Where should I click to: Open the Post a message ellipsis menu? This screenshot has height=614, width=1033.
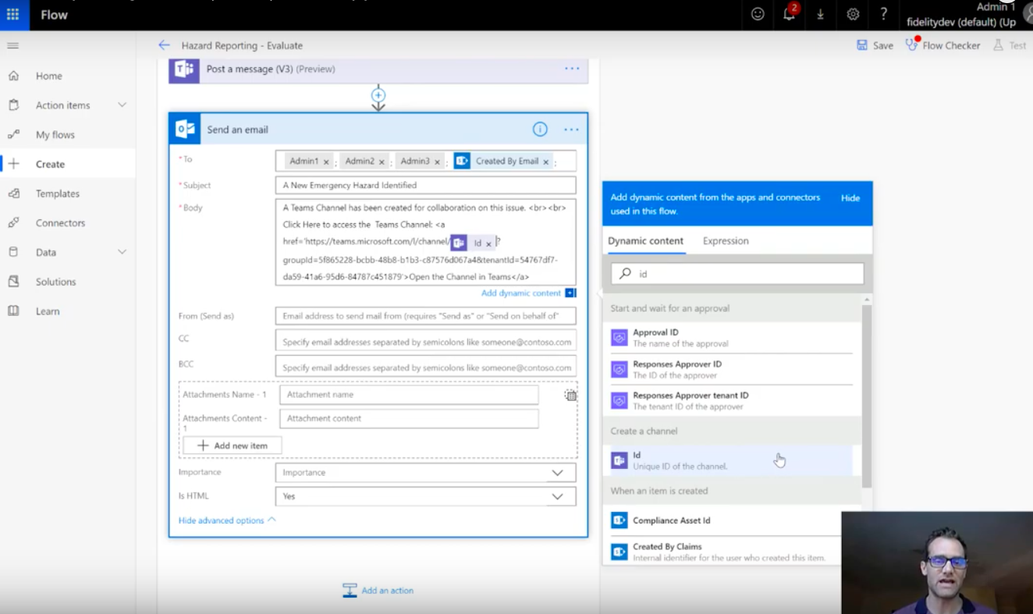pos(573,69)
